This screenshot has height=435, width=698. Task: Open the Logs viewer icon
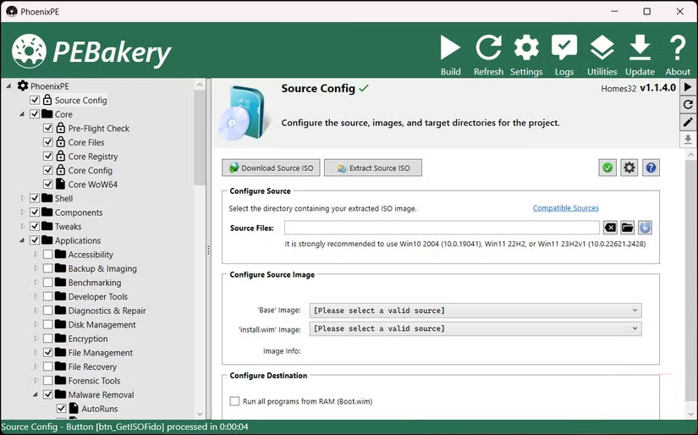click(564, 47)
